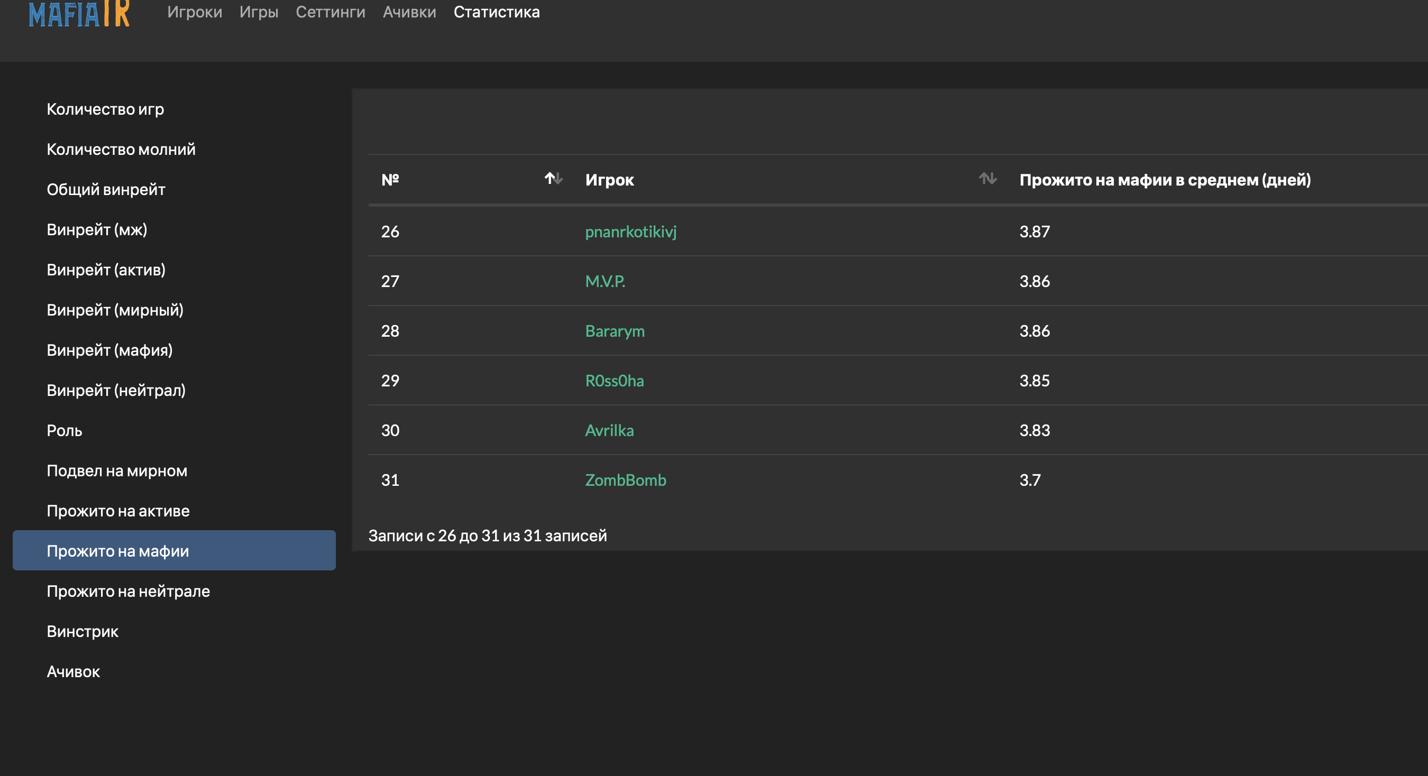Select Винрейт (мж) statistic

pos(174,229)
